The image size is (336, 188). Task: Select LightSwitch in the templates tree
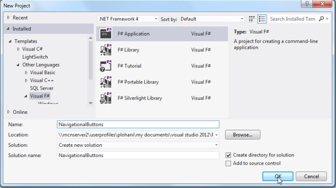[35, 57]
